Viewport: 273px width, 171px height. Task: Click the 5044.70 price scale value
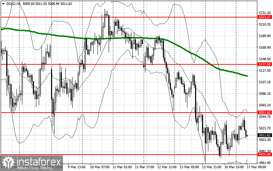coord(265,117)
